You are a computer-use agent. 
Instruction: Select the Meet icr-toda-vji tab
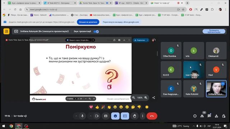(x=166, y=3)
